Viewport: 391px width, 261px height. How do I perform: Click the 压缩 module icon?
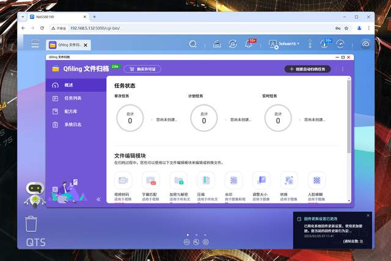[x=206, y=180]
